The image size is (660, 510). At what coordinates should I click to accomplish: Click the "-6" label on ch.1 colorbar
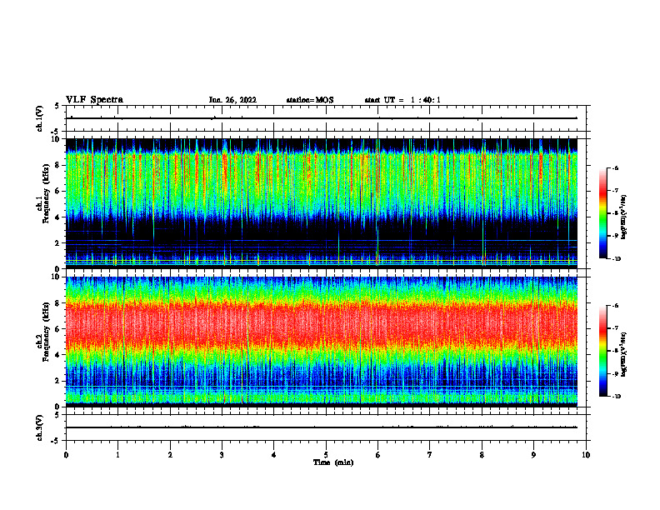[615, 168]
